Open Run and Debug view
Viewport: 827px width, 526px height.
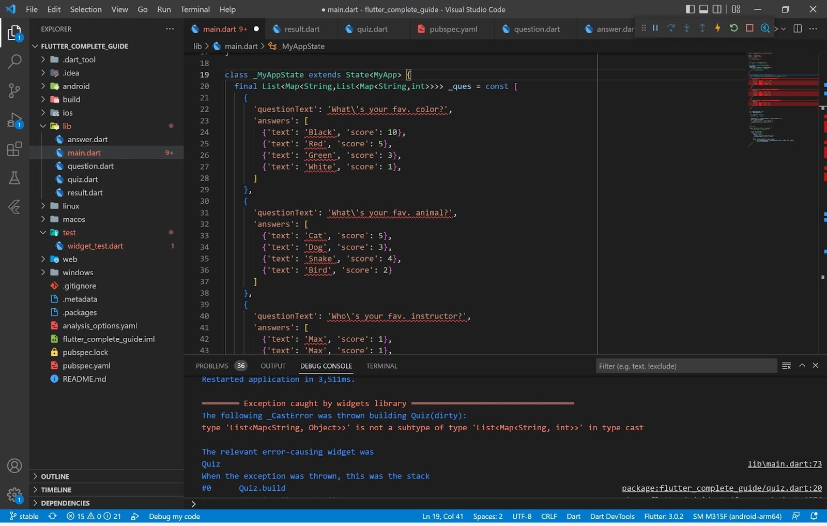pyautogui.click(x=14, y=121)
